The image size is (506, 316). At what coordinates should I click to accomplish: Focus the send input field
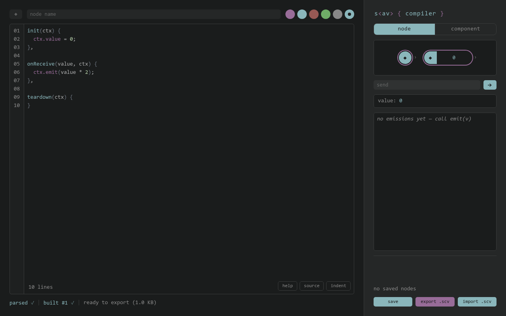(427, 85)
